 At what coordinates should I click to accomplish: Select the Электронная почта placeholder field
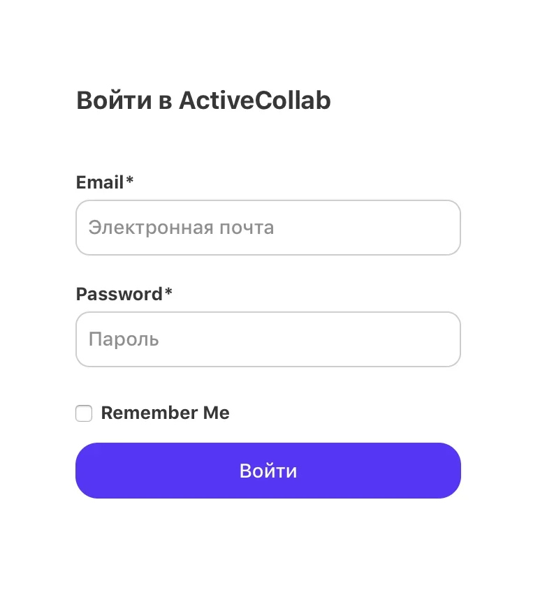pos(268,228)
